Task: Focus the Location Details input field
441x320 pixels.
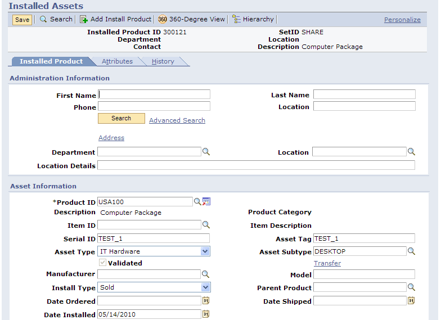Action: (256, 165)
